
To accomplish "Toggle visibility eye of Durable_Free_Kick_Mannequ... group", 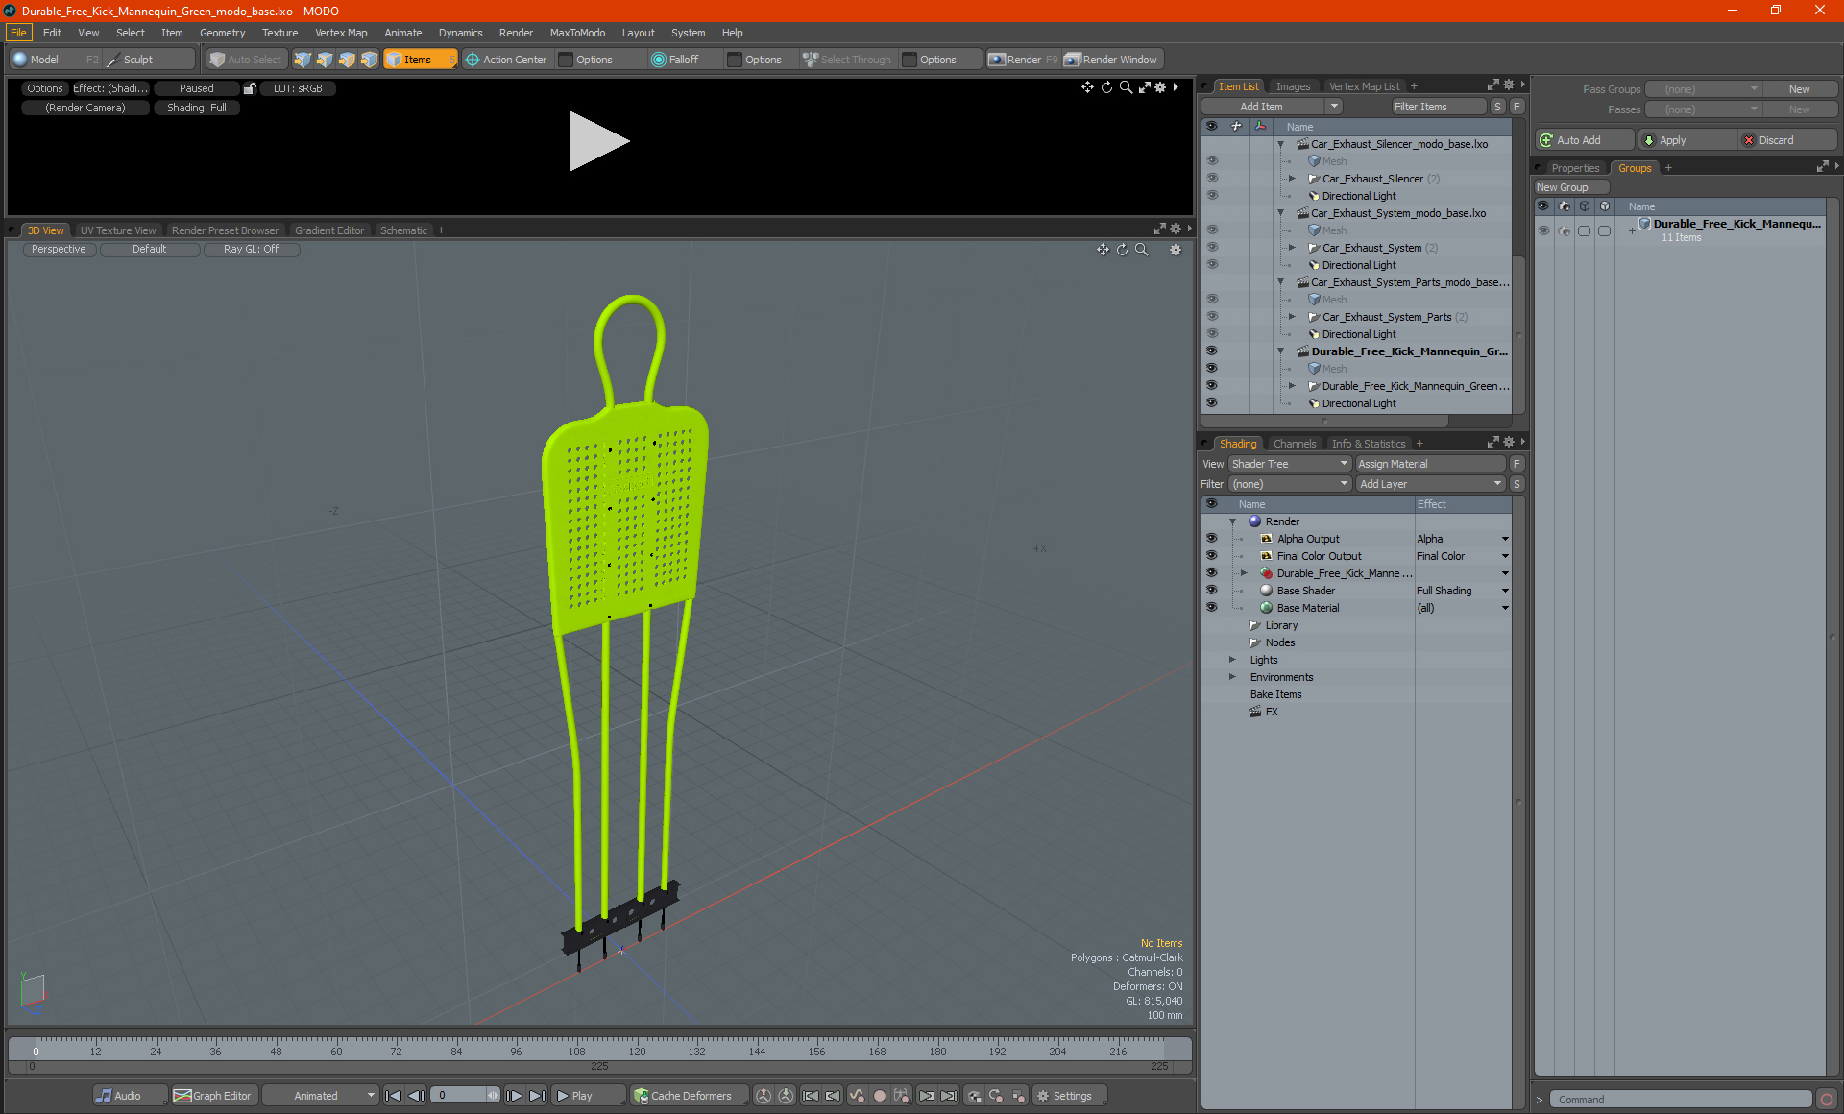I will tap(1543, 230).
